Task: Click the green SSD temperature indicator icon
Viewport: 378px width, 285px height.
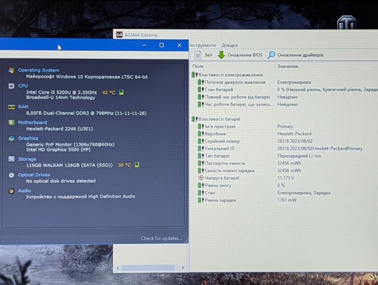Action: point(136,165)
